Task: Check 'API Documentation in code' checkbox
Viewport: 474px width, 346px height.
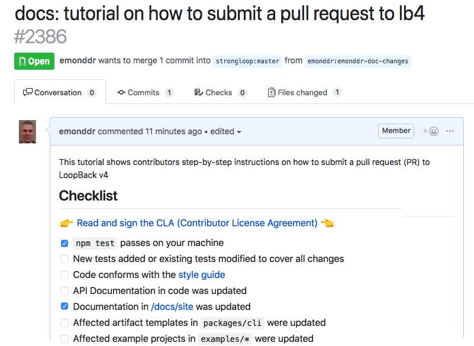Action: tap(65, 291)
